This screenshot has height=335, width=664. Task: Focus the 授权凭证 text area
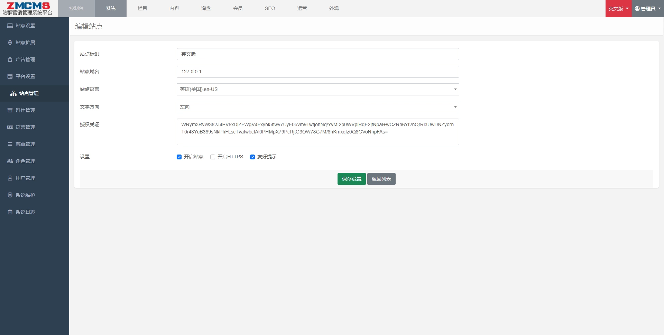(x=318, y=132)
